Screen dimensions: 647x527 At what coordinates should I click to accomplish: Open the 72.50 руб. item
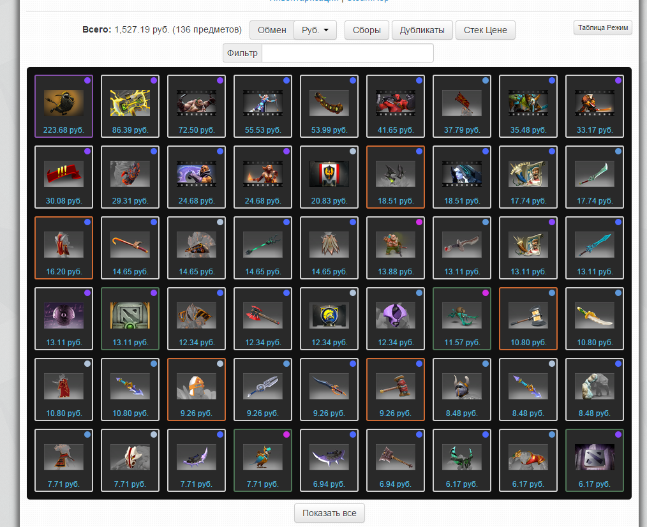click(x=197, y=106)
